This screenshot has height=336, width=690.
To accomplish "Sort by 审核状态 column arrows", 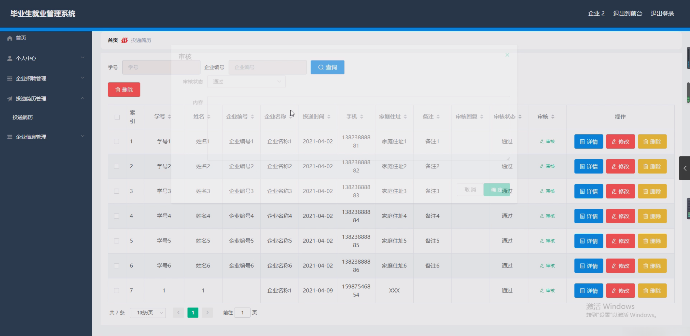I will click(x=520, y=117).
